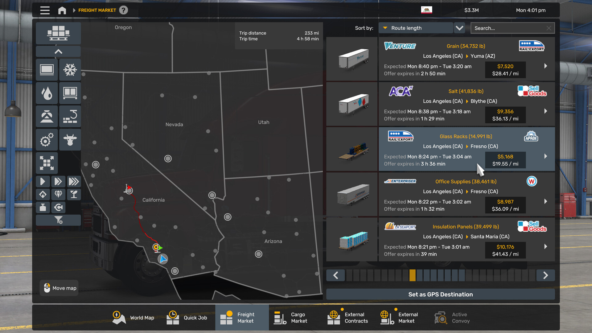Open the Sort by Route length dropdown
592x333 pixels.
click(x=416, y=28)
